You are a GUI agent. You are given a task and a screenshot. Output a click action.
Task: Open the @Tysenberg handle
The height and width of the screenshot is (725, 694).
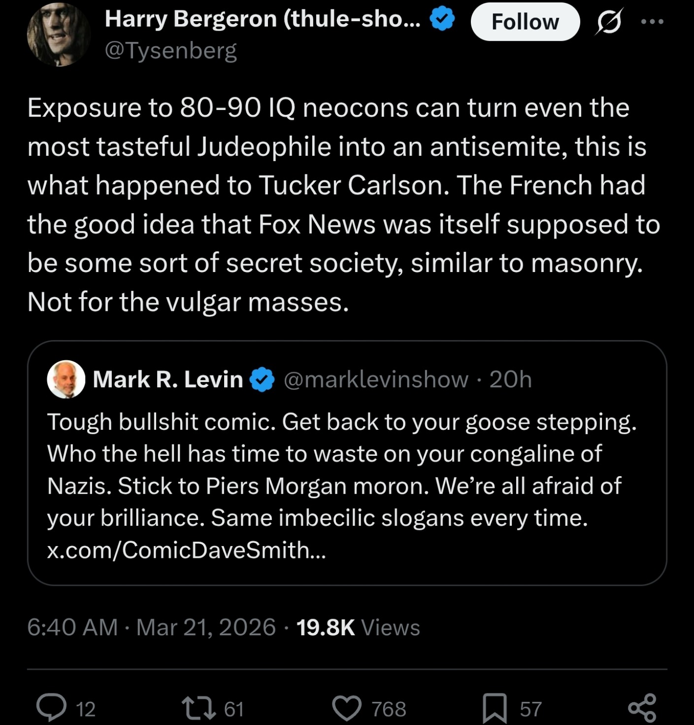point(170,51)
